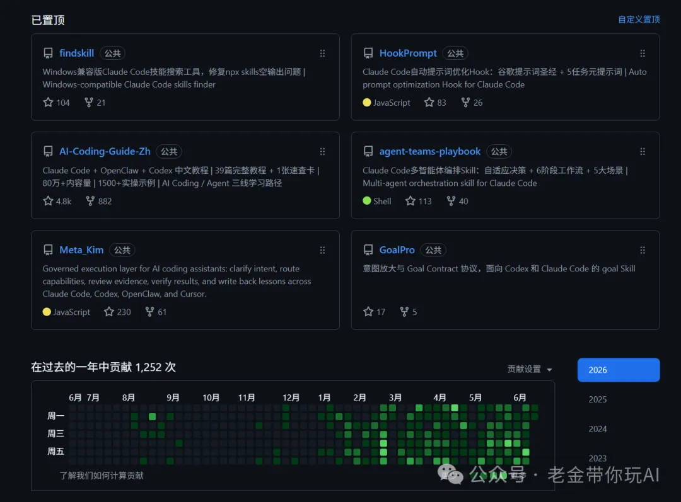Click the repo icon beside agent-teams-playbook
Screen dimensions: 681x502
(x=368, y=151)
